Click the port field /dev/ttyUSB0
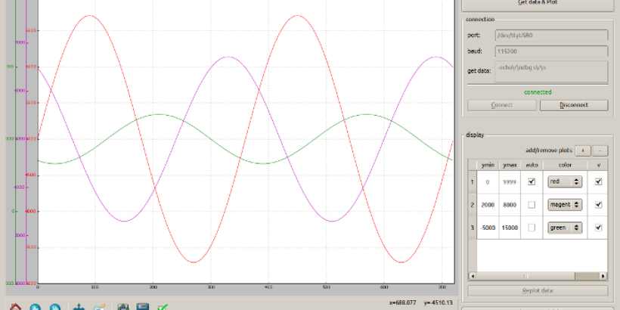The height and width of the screenshot is (310, 620). click(x=551, y=36)
